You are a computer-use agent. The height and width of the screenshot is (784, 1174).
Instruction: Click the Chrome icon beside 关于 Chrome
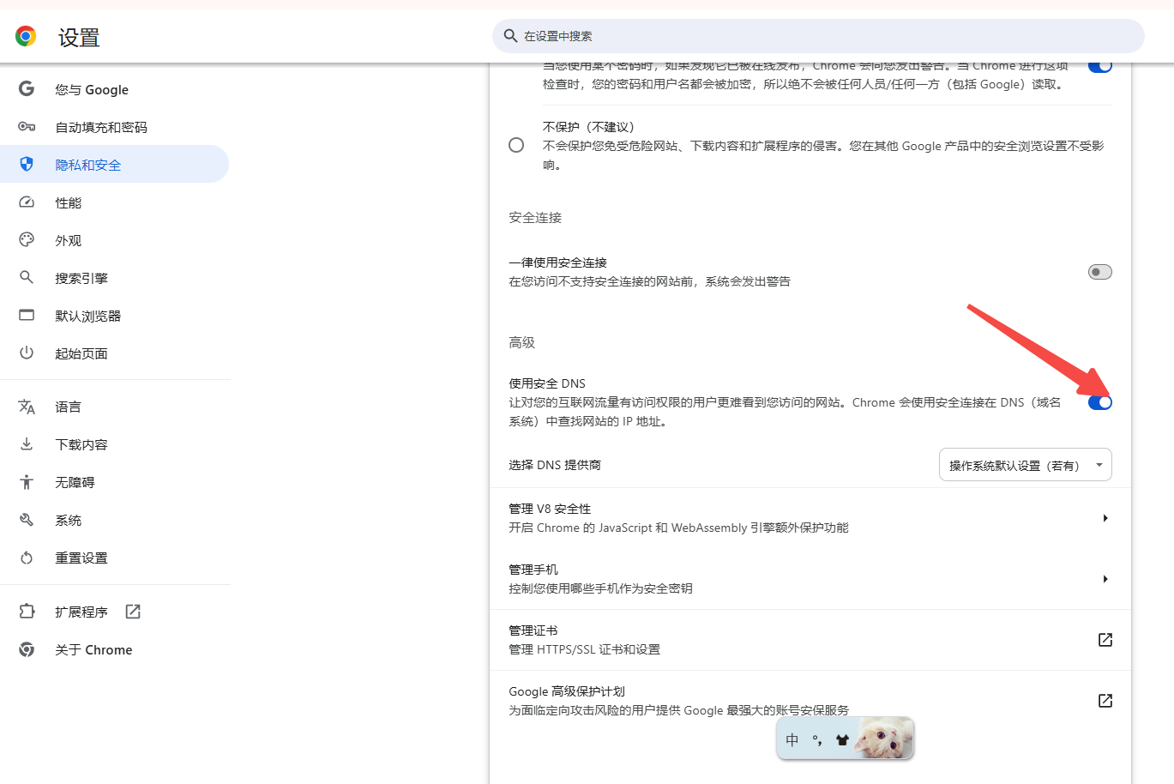point(27,649)
